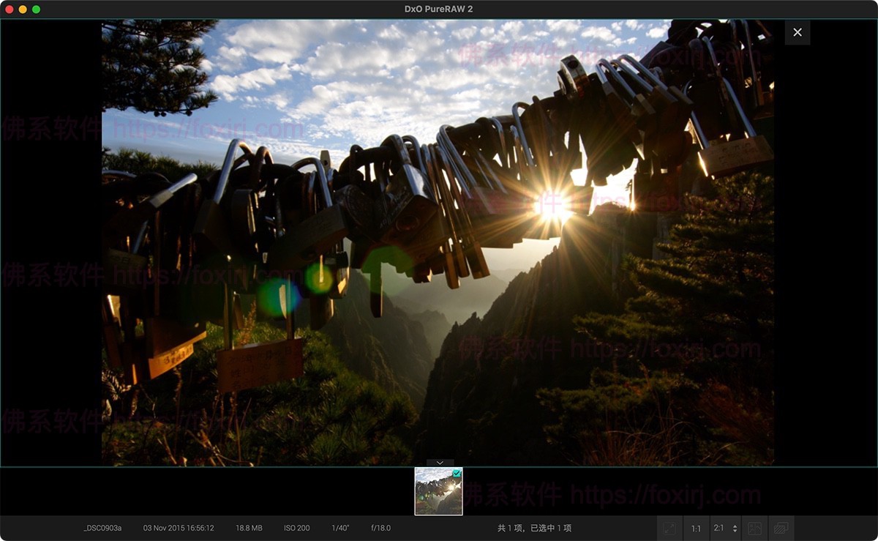
Task: Click the split-view compare icon
Action: point(754,528)
